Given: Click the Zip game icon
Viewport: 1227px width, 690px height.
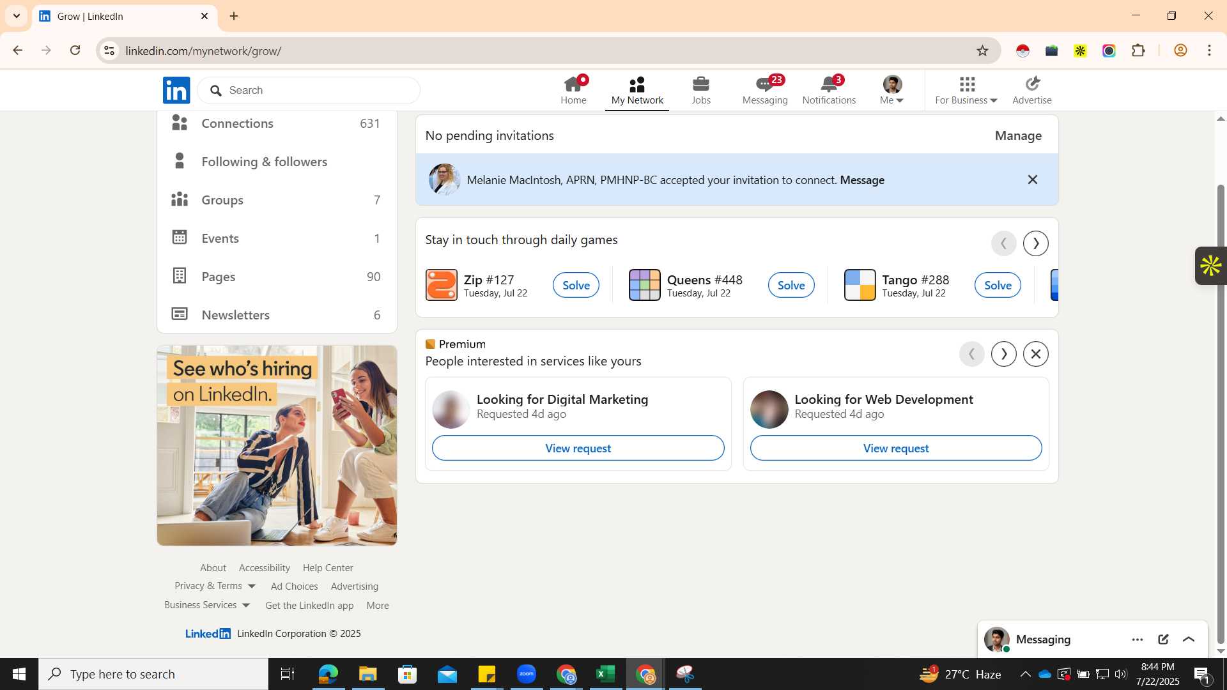Looking at the screenshot, I should (x=442, y=285).
